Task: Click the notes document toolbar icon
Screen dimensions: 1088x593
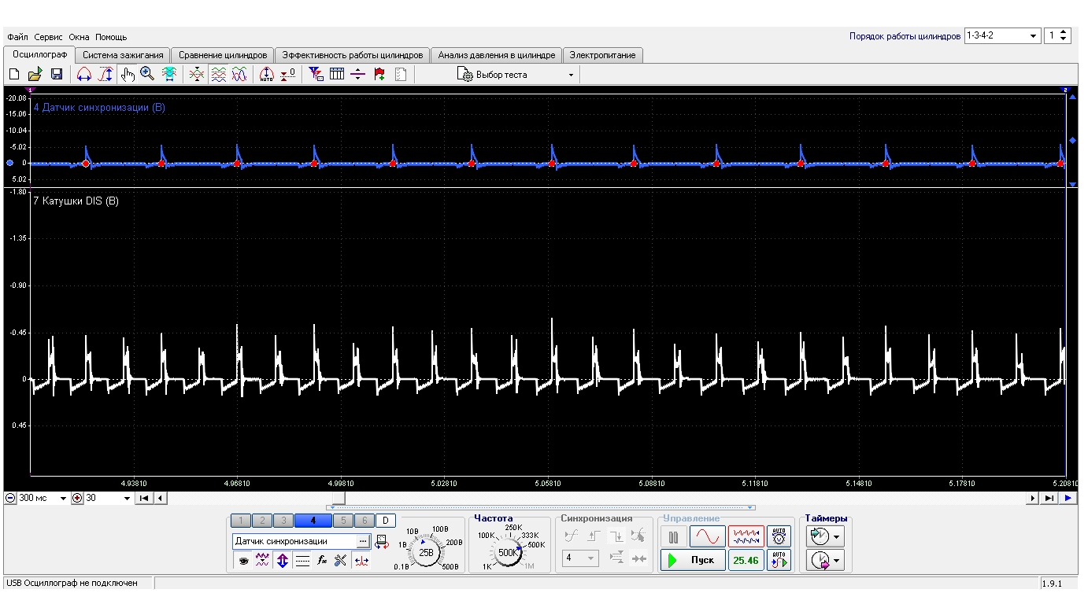Action: point(401,75)
